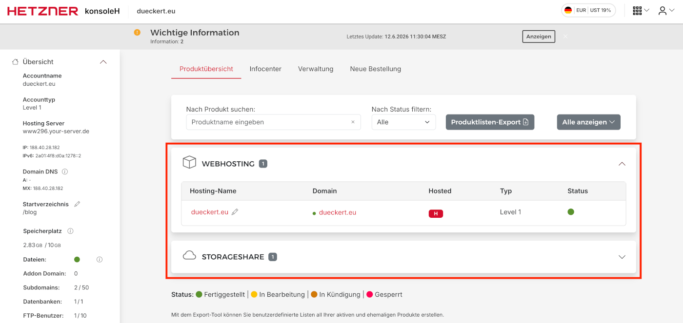Click the yellow In Bearbeitung legend dot
Screen dimensions: 683x323
point(254,294)
